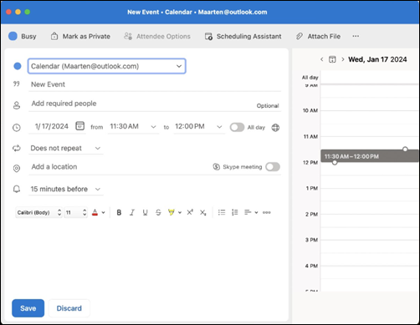Open the Scheduling Assistant

pos(243,36)
